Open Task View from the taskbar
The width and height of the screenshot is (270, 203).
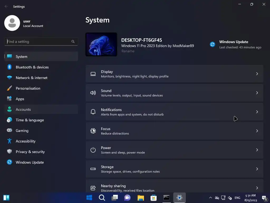[x=115, y=198]
